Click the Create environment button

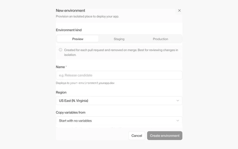(x=165, y=136)
